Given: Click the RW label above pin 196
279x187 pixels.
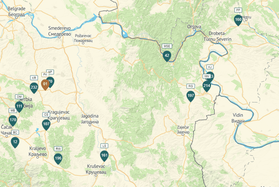Looking at the screenshot, I should [x=58, y=149].
